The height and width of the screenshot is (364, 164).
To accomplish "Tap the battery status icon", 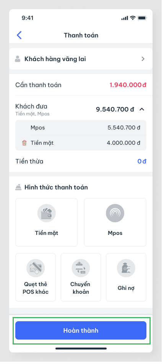I will tap(142, 18).
